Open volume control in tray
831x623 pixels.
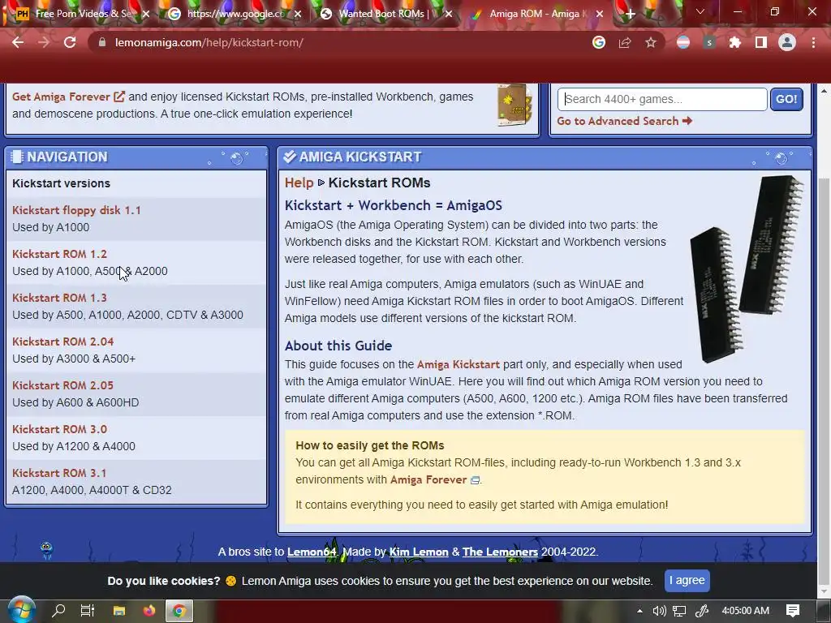click(x=659, y=611)
